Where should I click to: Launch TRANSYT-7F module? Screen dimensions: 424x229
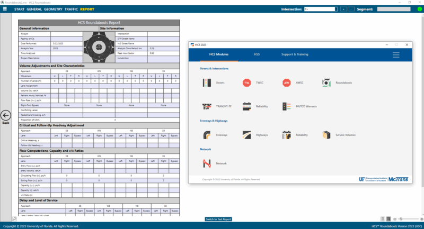[207, 106]
